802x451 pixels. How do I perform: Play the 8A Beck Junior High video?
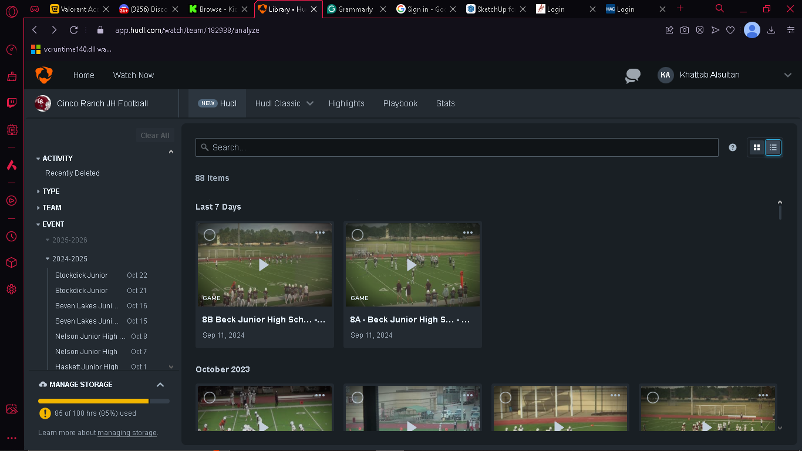pos(412,265)
